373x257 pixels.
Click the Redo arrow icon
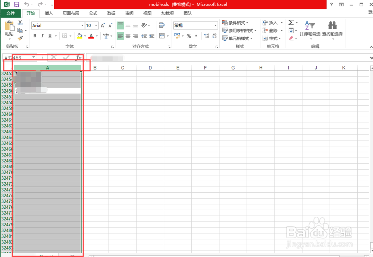tap(40, 4)
